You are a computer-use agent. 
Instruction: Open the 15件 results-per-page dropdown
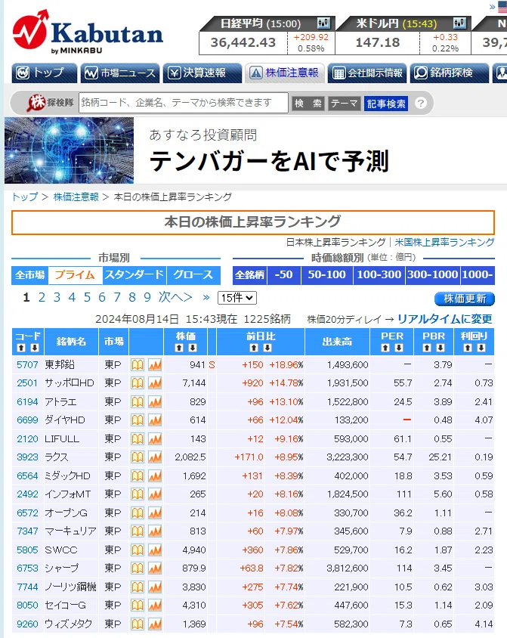[x=237, y=298]
